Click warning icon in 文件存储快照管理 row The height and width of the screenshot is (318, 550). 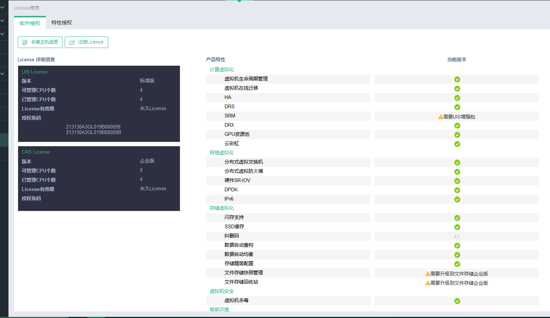(428, 274)
